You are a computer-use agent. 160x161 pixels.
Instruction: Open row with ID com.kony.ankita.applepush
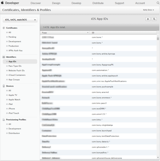click(98, 76)
